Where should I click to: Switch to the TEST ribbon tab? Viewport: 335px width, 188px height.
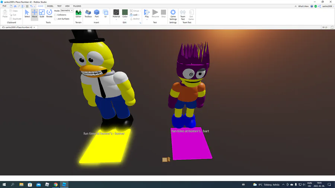59,6
